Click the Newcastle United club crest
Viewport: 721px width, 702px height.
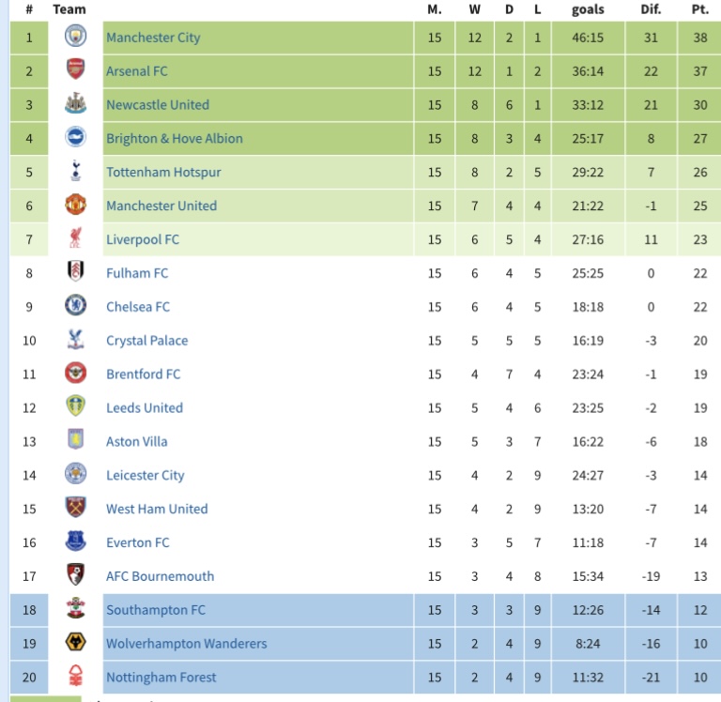pyautogui.click(x=75, y=105)
